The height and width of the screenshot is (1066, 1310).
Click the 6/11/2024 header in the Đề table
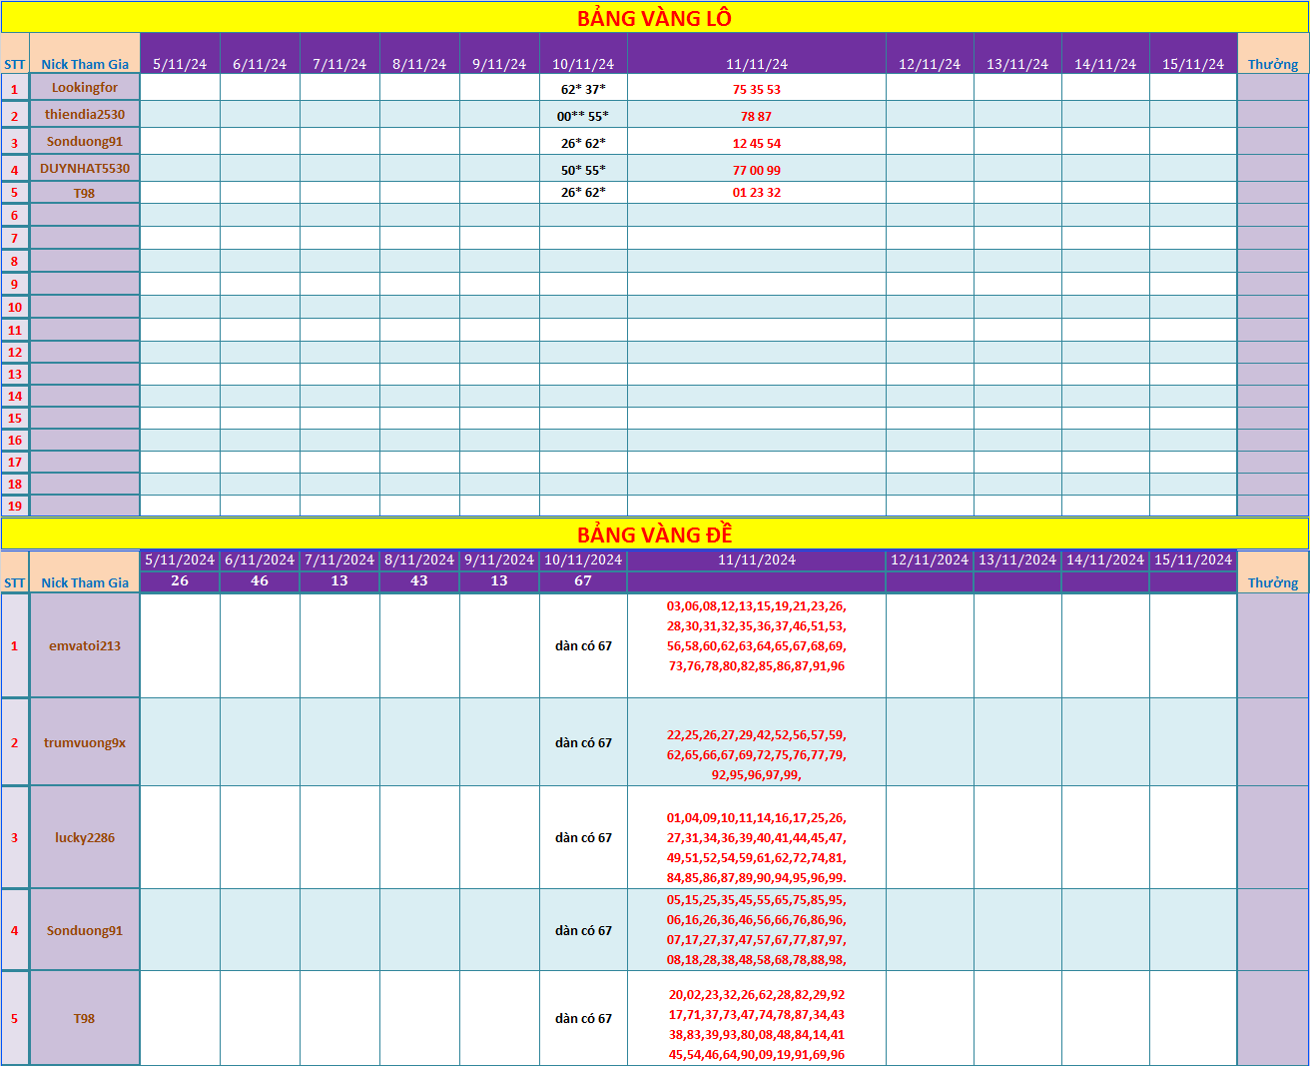260,559
